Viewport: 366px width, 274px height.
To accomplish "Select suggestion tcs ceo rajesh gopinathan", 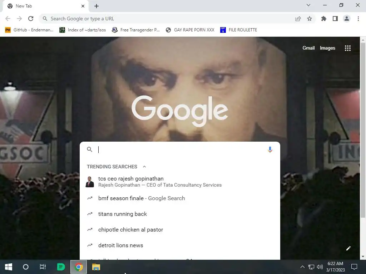I will pos(180,182).
